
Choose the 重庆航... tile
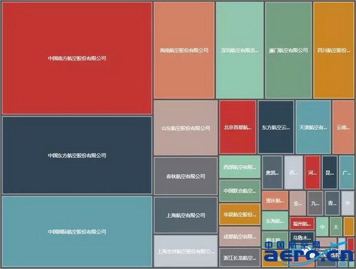275,200
